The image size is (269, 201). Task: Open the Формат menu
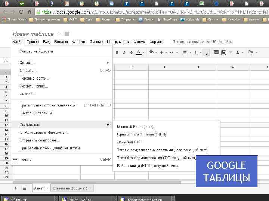point(79,42)
